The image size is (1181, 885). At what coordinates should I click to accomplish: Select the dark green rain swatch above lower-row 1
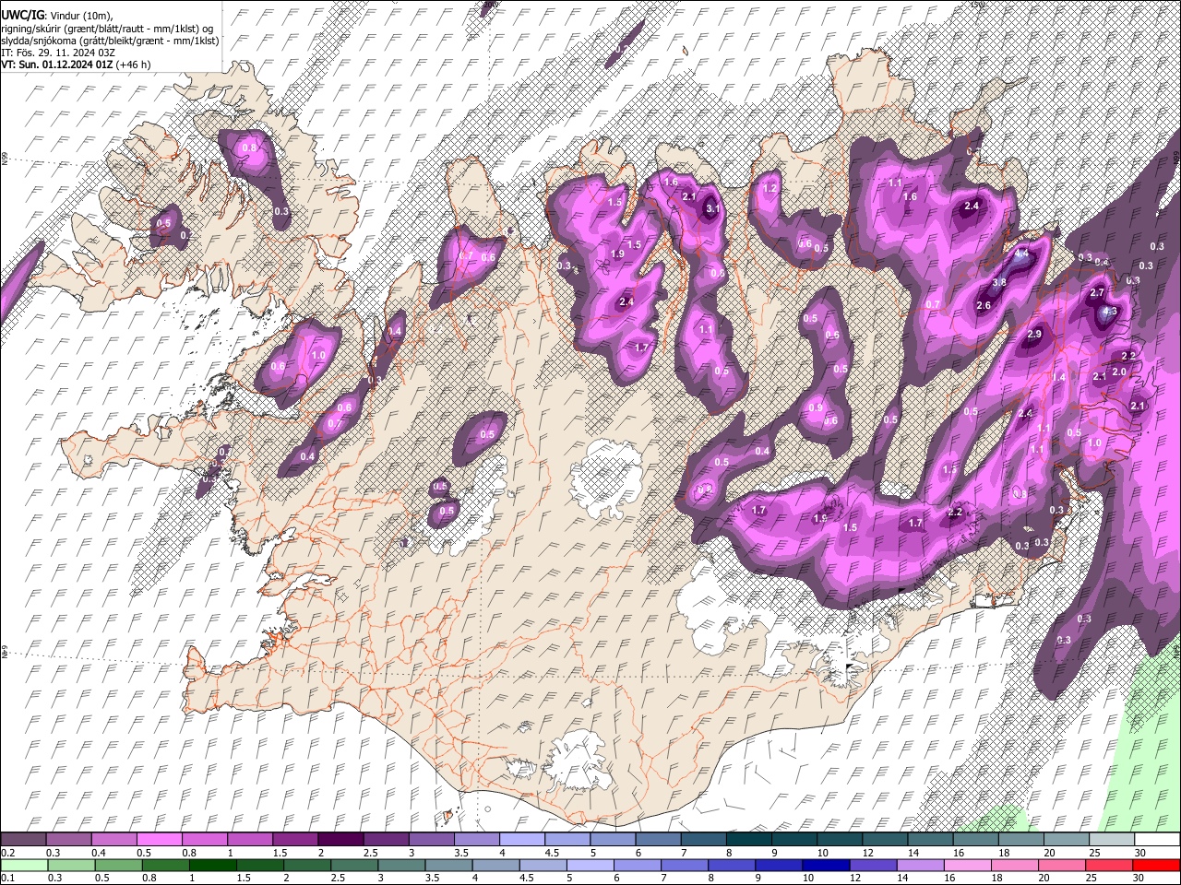coord(213,866)
